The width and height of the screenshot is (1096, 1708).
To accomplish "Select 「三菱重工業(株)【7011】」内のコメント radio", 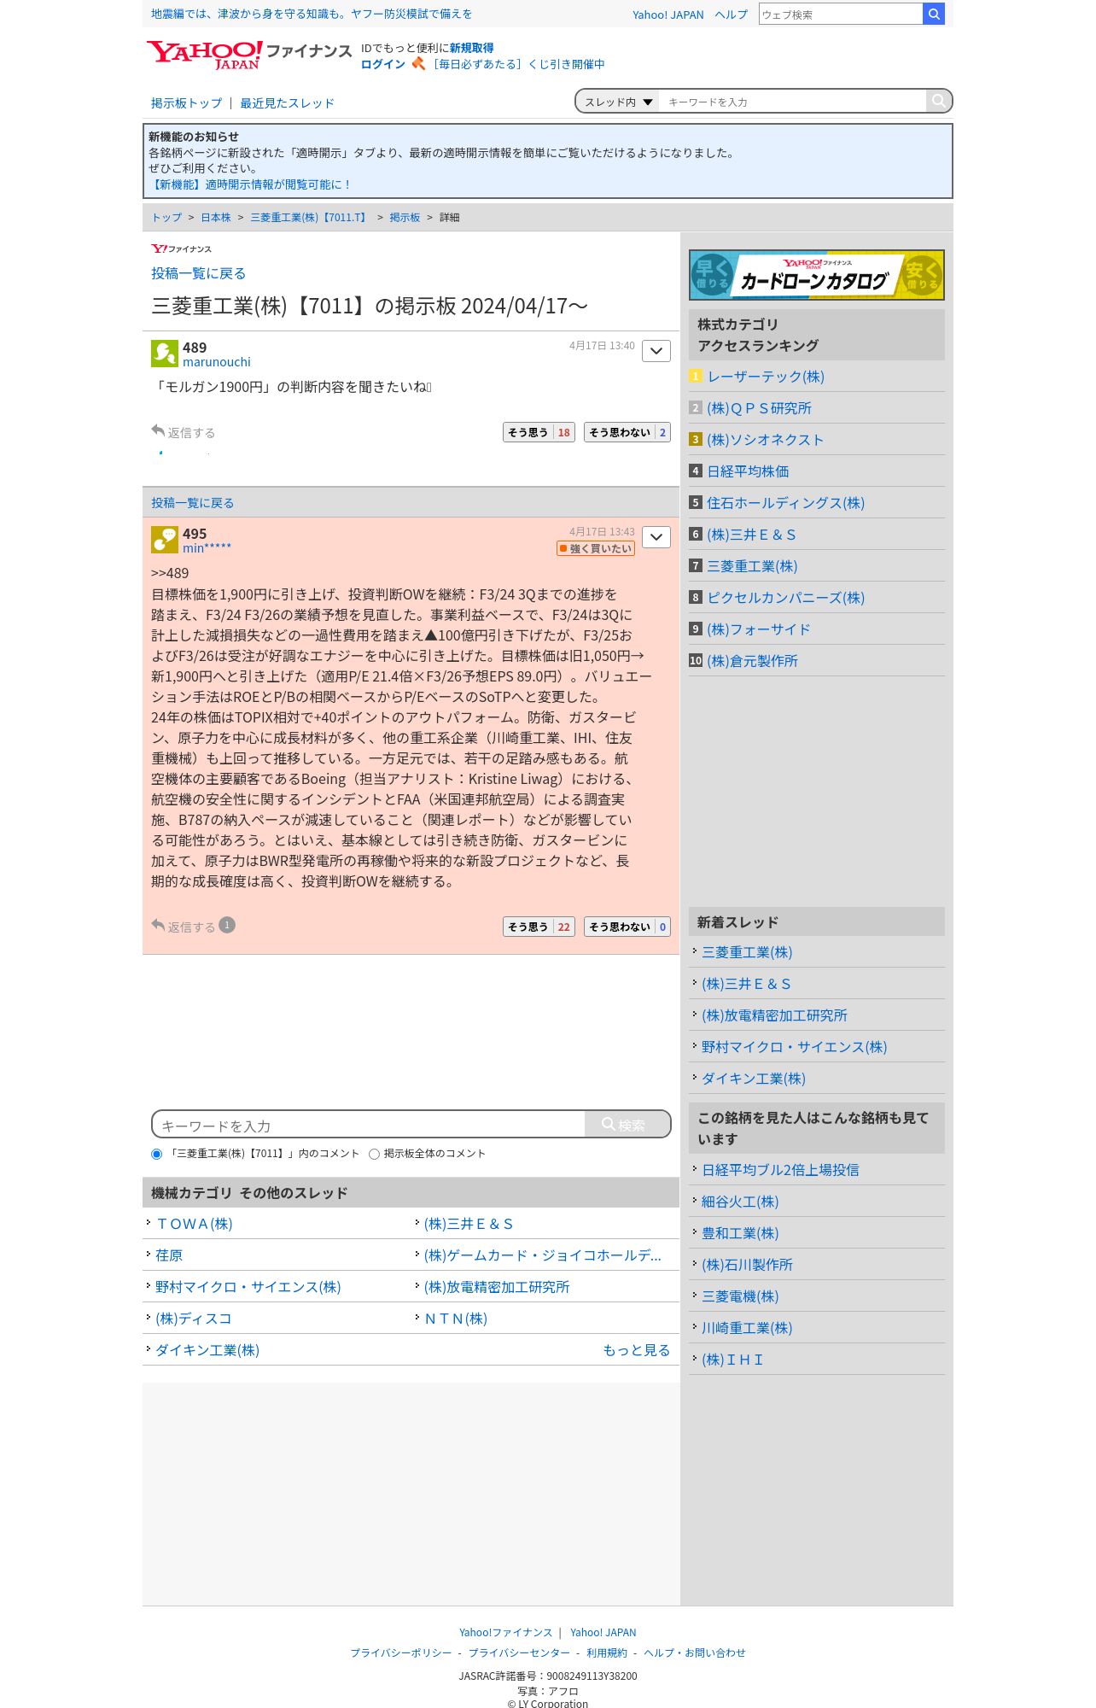I will point(156,1154).
